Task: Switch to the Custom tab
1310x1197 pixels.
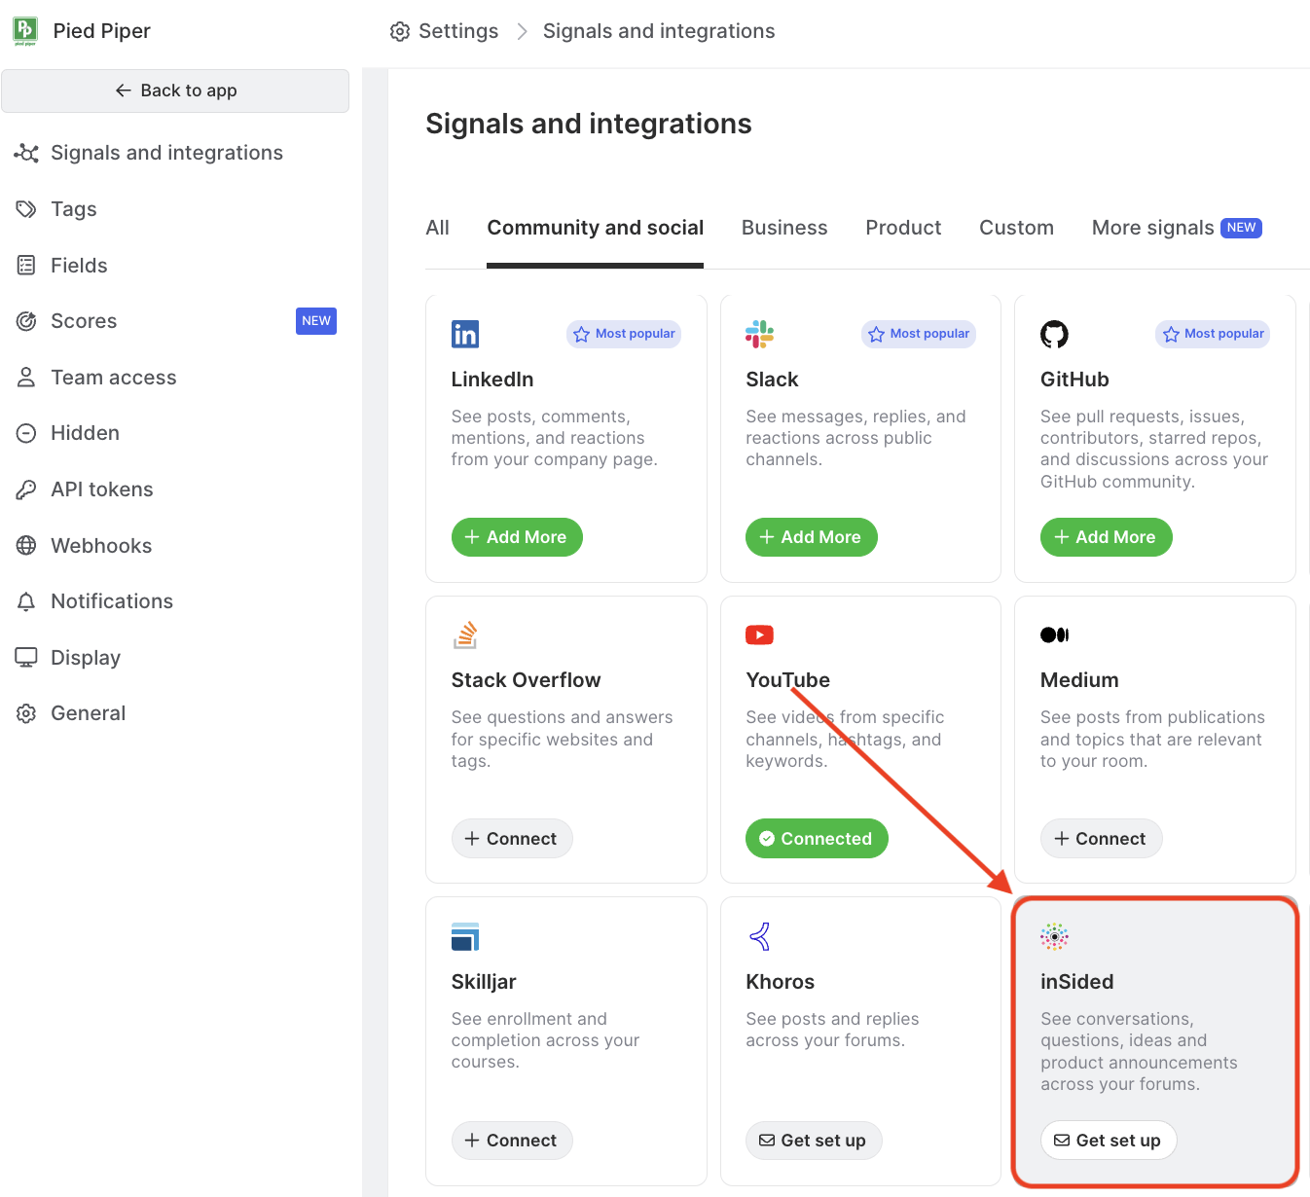Action: 1016,228
